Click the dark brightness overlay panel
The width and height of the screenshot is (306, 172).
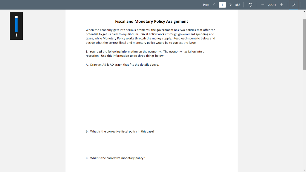pyautogui.click(x=16, y=26)
